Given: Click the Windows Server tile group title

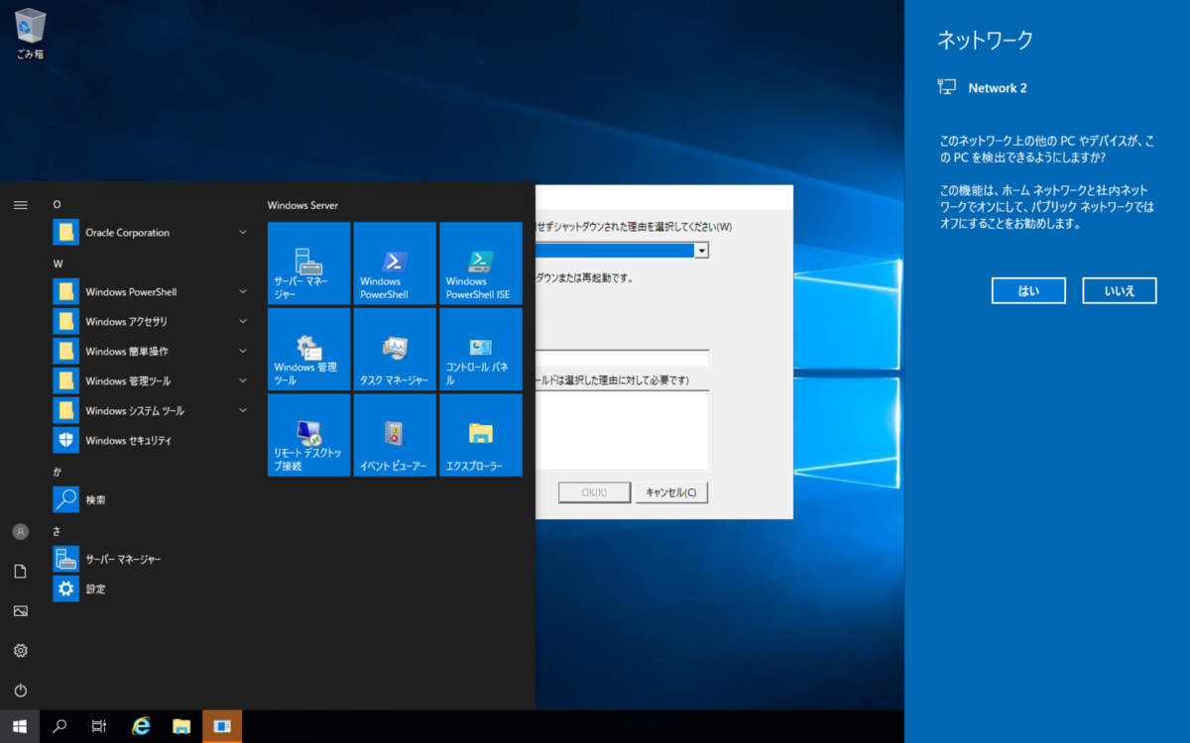Looking at the screenshot, I should point(302,205).
